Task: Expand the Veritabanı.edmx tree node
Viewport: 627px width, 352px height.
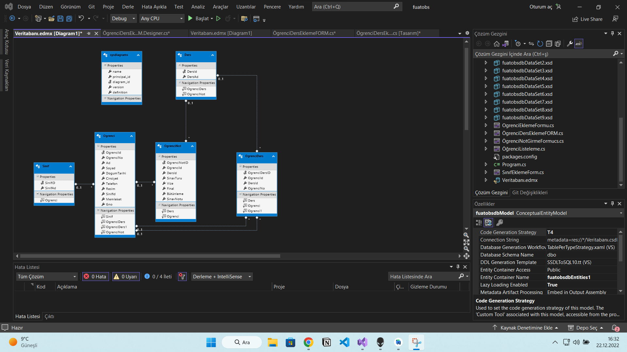Action: [x=486, y=180]
